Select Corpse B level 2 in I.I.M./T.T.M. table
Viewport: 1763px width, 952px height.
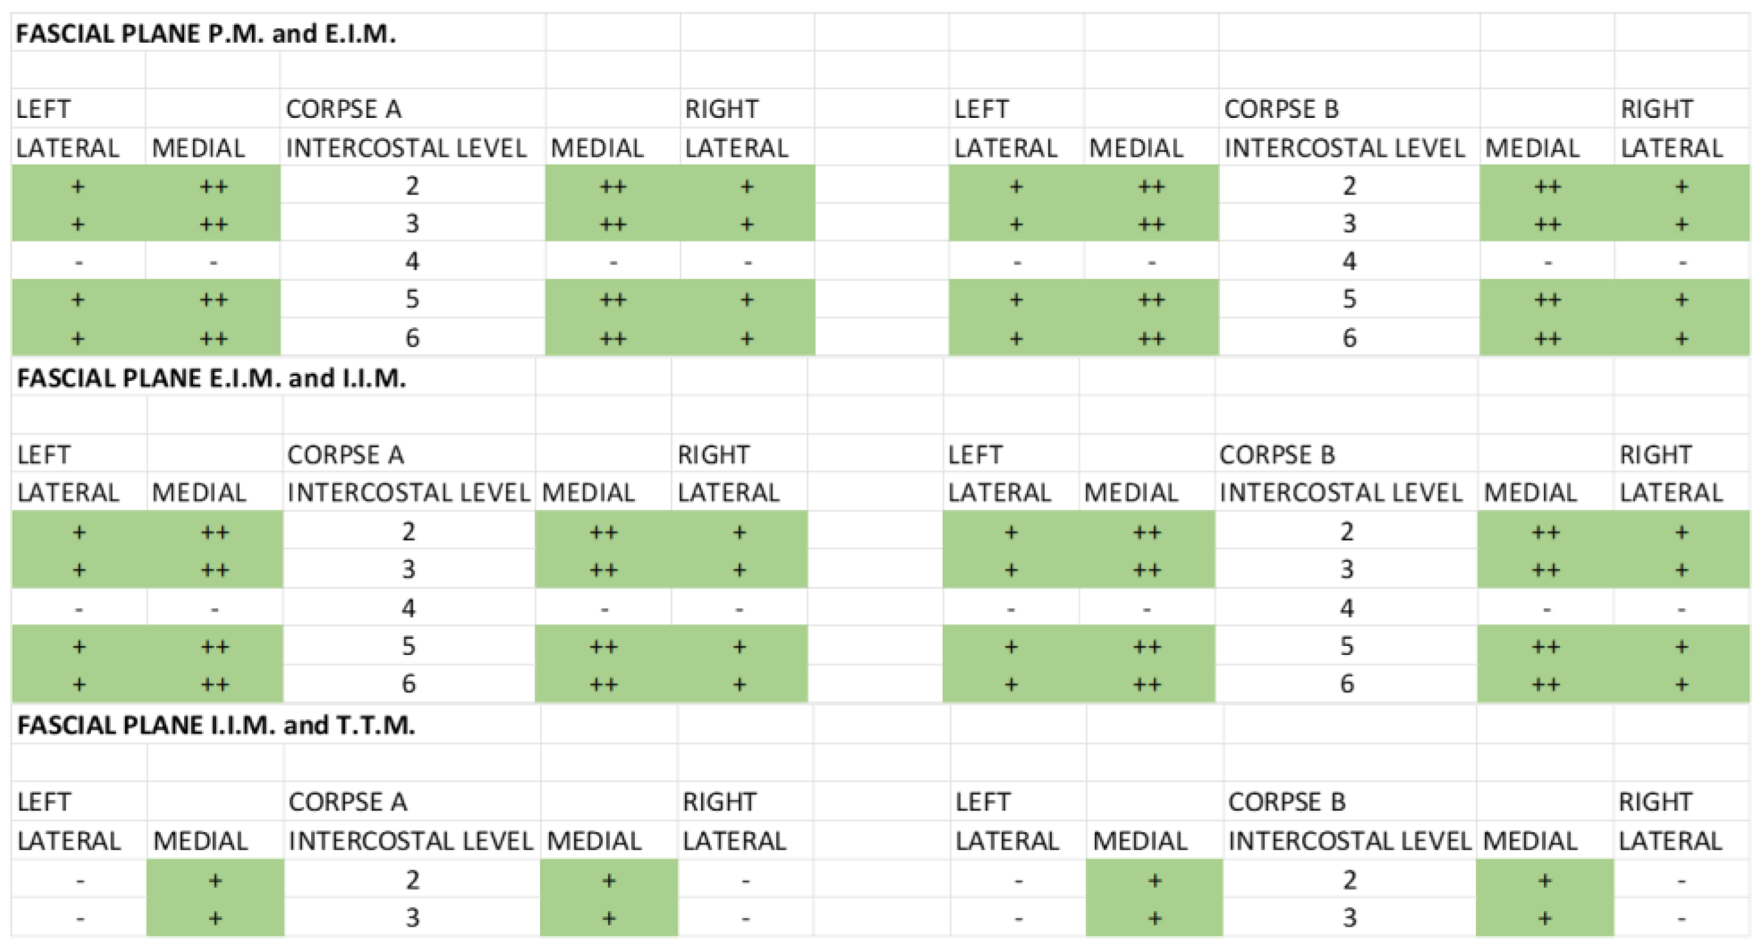click(x=1349, y=879)
